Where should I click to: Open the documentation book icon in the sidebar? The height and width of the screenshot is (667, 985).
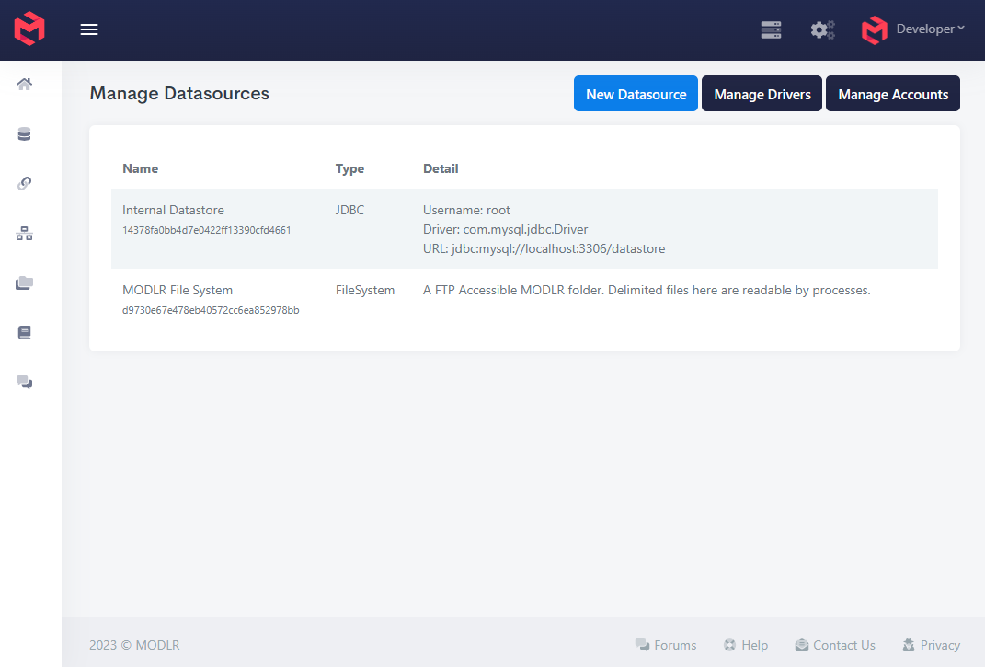point(24,332)
